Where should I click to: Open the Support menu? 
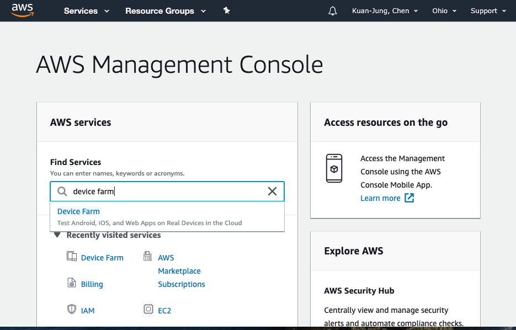point(488,11)
